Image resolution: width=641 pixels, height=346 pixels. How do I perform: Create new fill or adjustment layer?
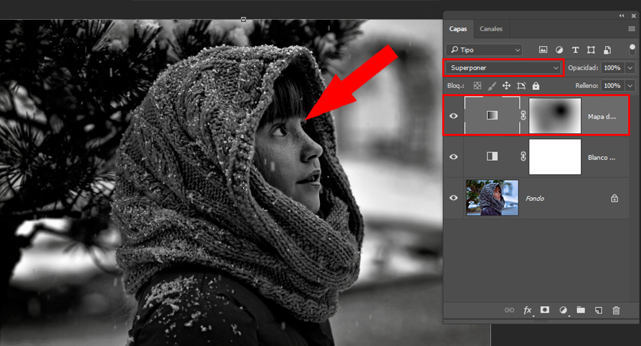(563, 311)
